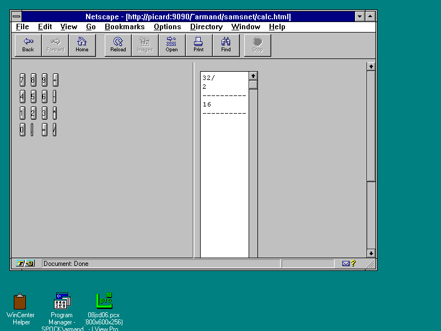Click the multiply asterisk key
The width and height of the screenshot is (441, 331).
coord(55,113)
